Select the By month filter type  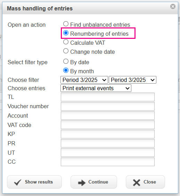click(66, 70)
